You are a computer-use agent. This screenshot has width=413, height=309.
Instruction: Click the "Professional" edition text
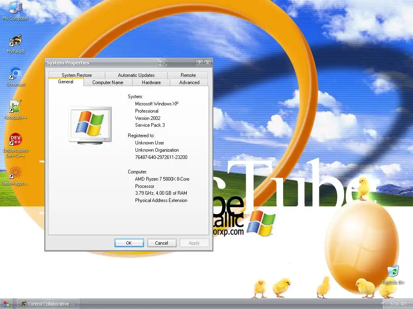tap(147, 111)
